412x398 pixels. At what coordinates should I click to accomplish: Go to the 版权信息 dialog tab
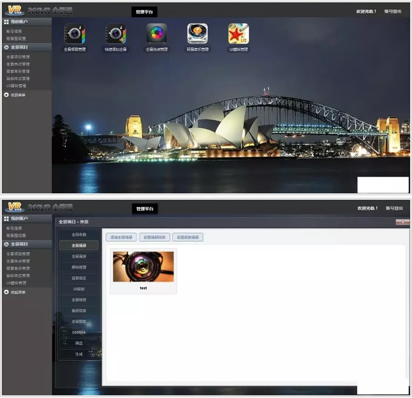(x=79, y=311)
